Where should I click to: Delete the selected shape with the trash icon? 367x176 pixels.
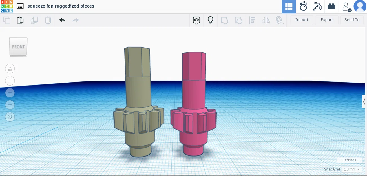pos(48,20)
